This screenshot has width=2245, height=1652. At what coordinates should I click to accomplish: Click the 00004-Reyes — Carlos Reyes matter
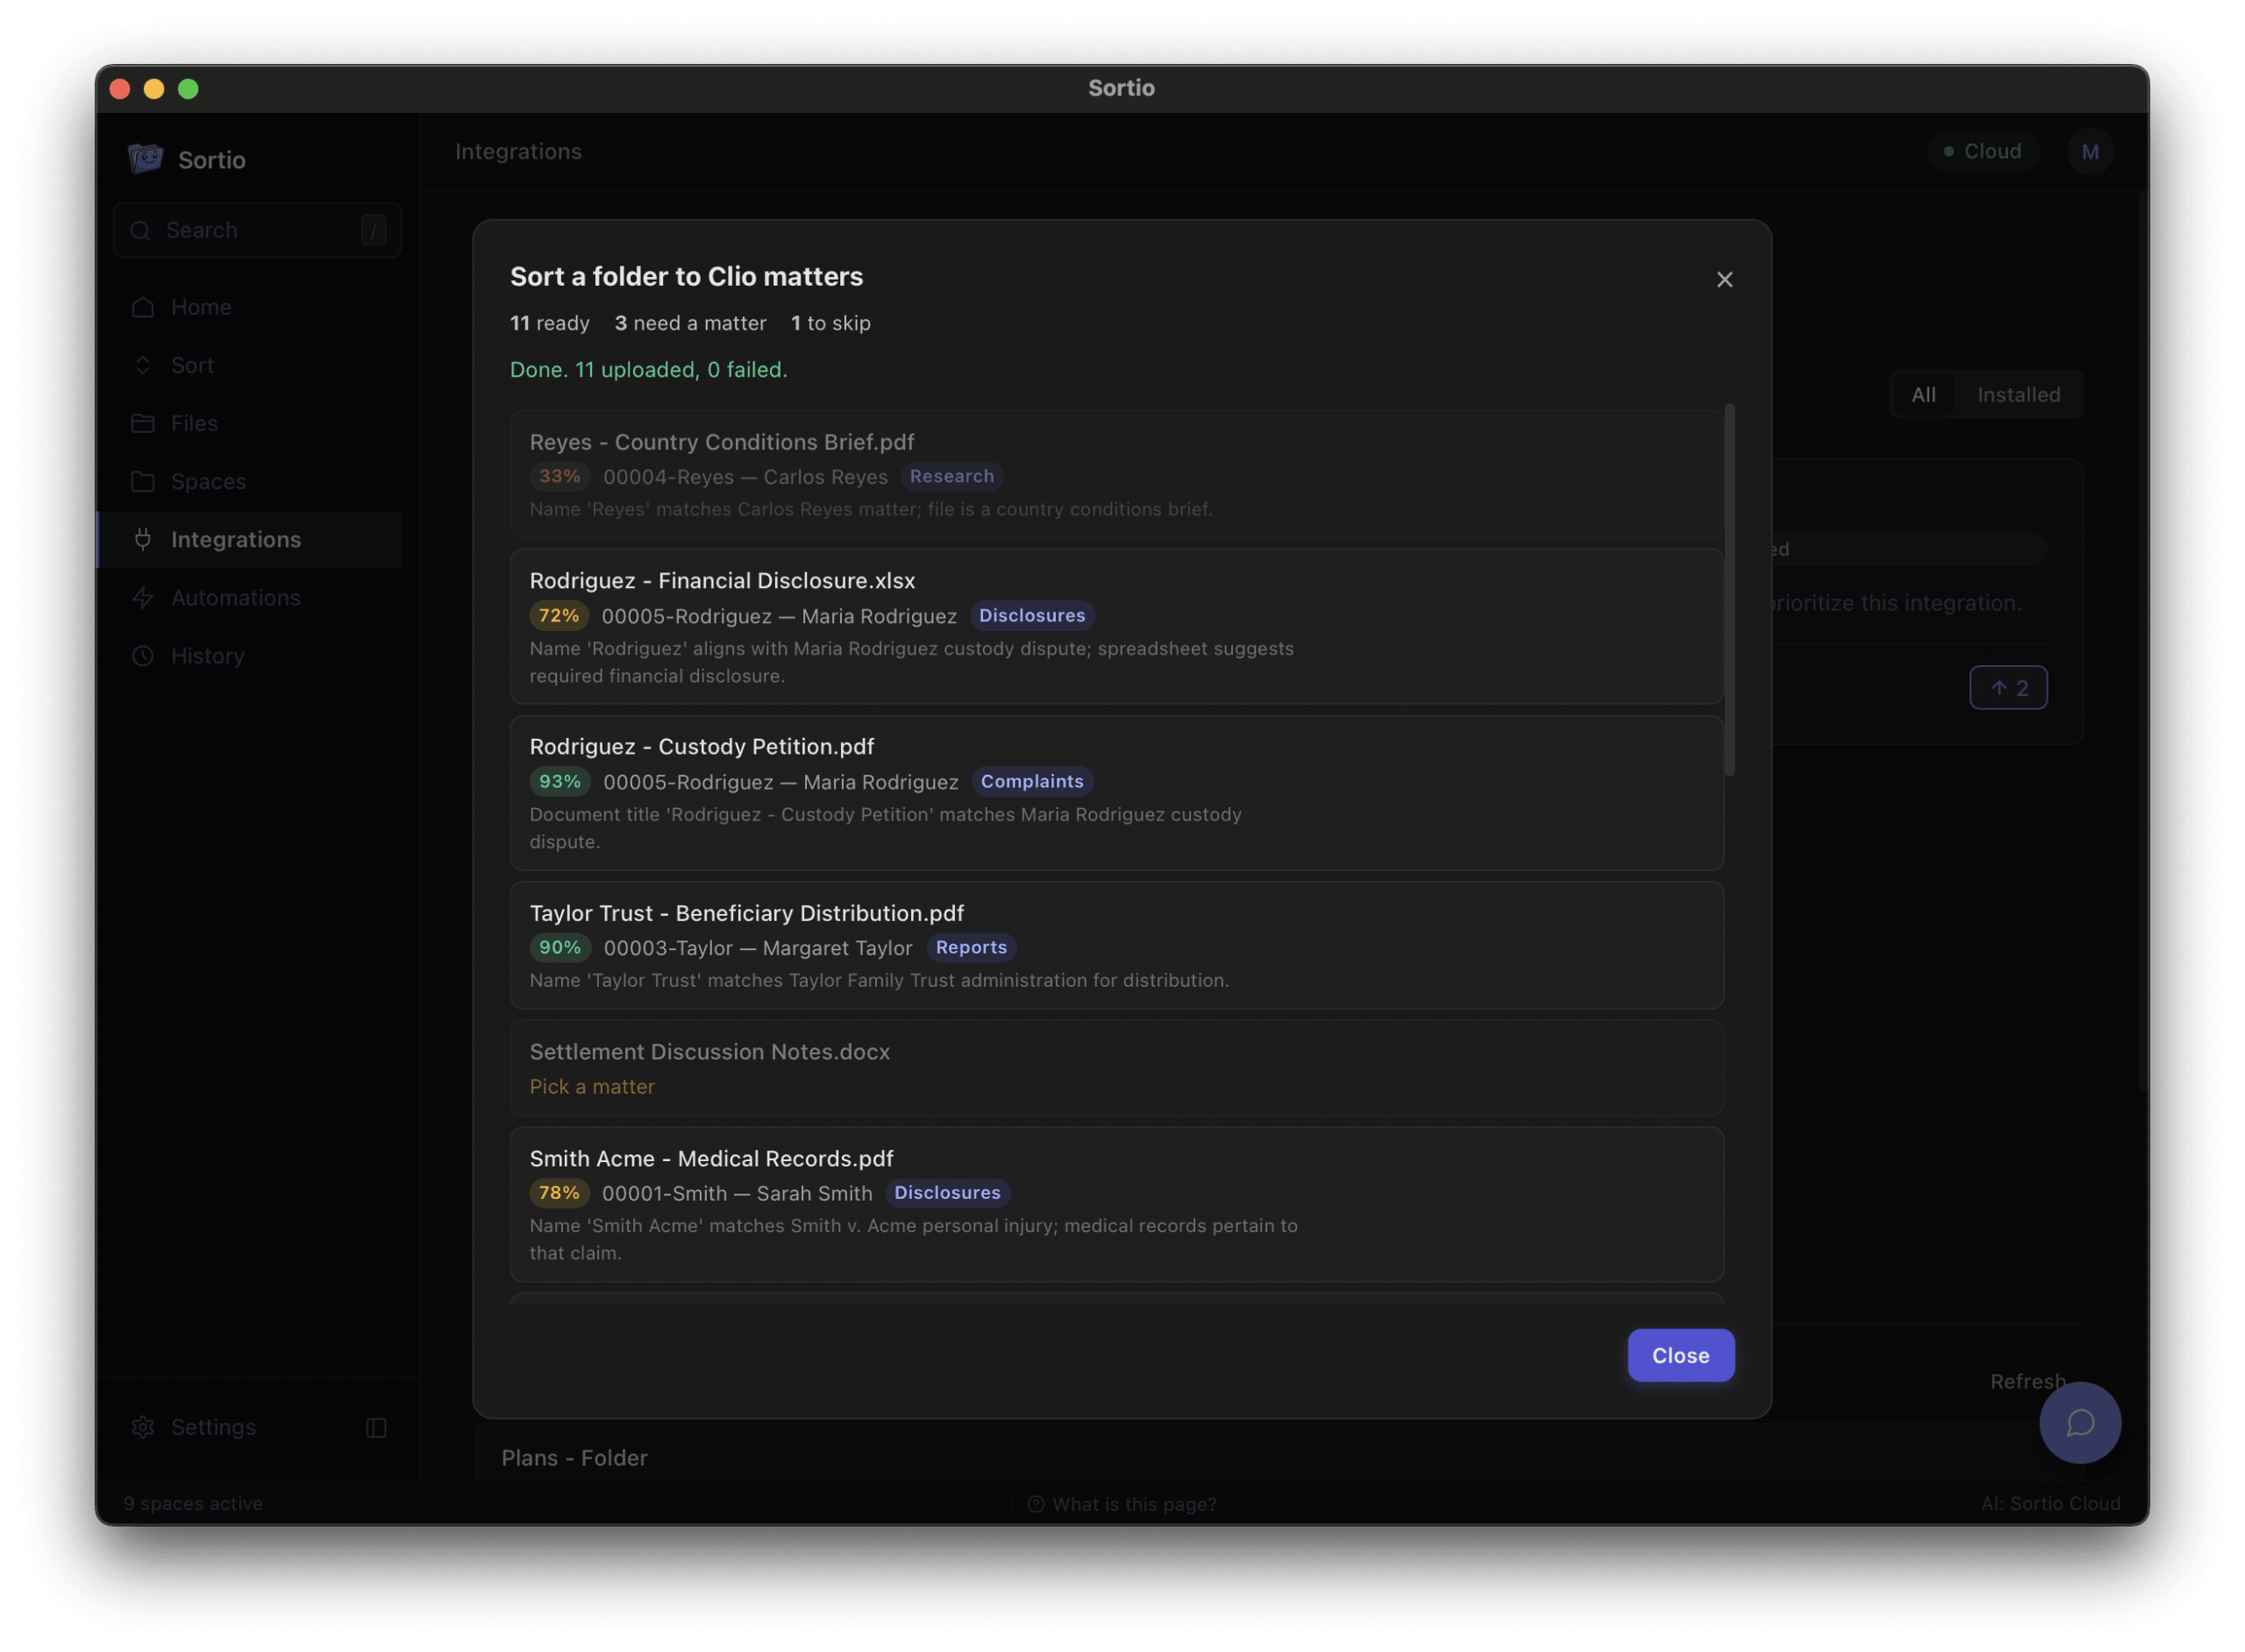[x=745, y=477]
